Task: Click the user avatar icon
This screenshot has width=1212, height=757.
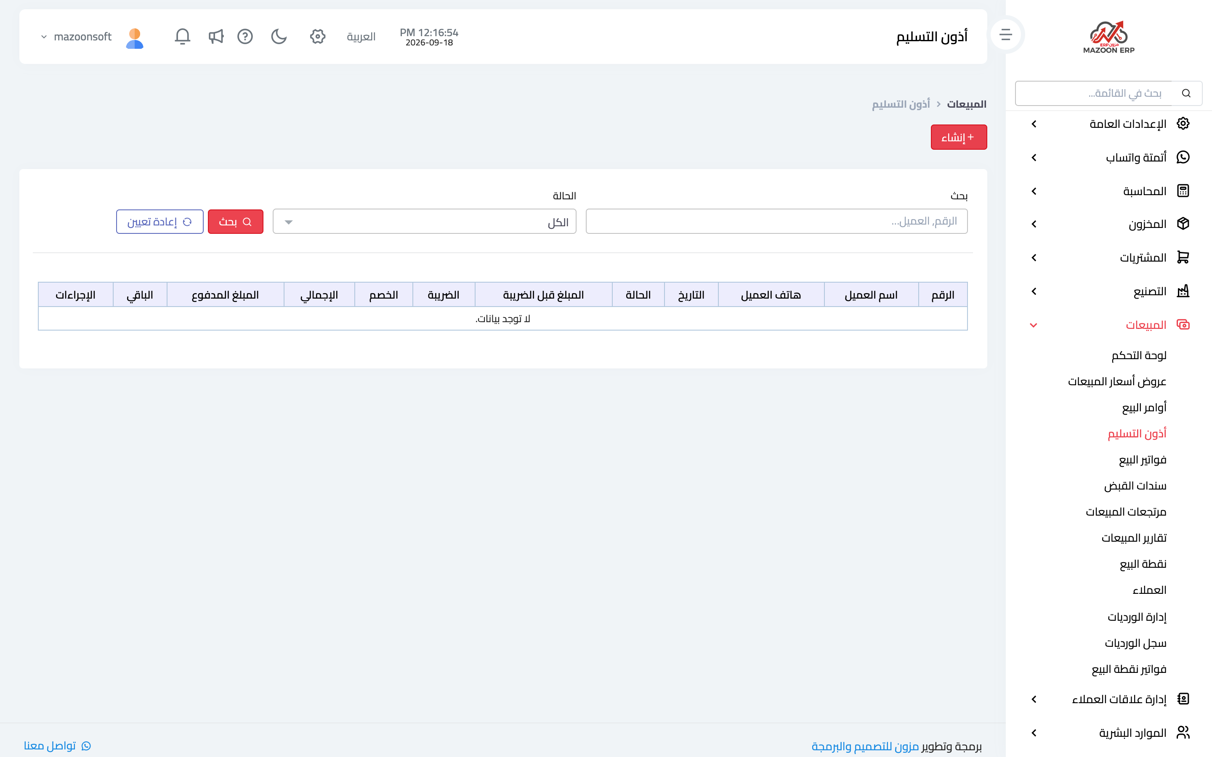Action: pyautogui.click(x=135, y=38)
